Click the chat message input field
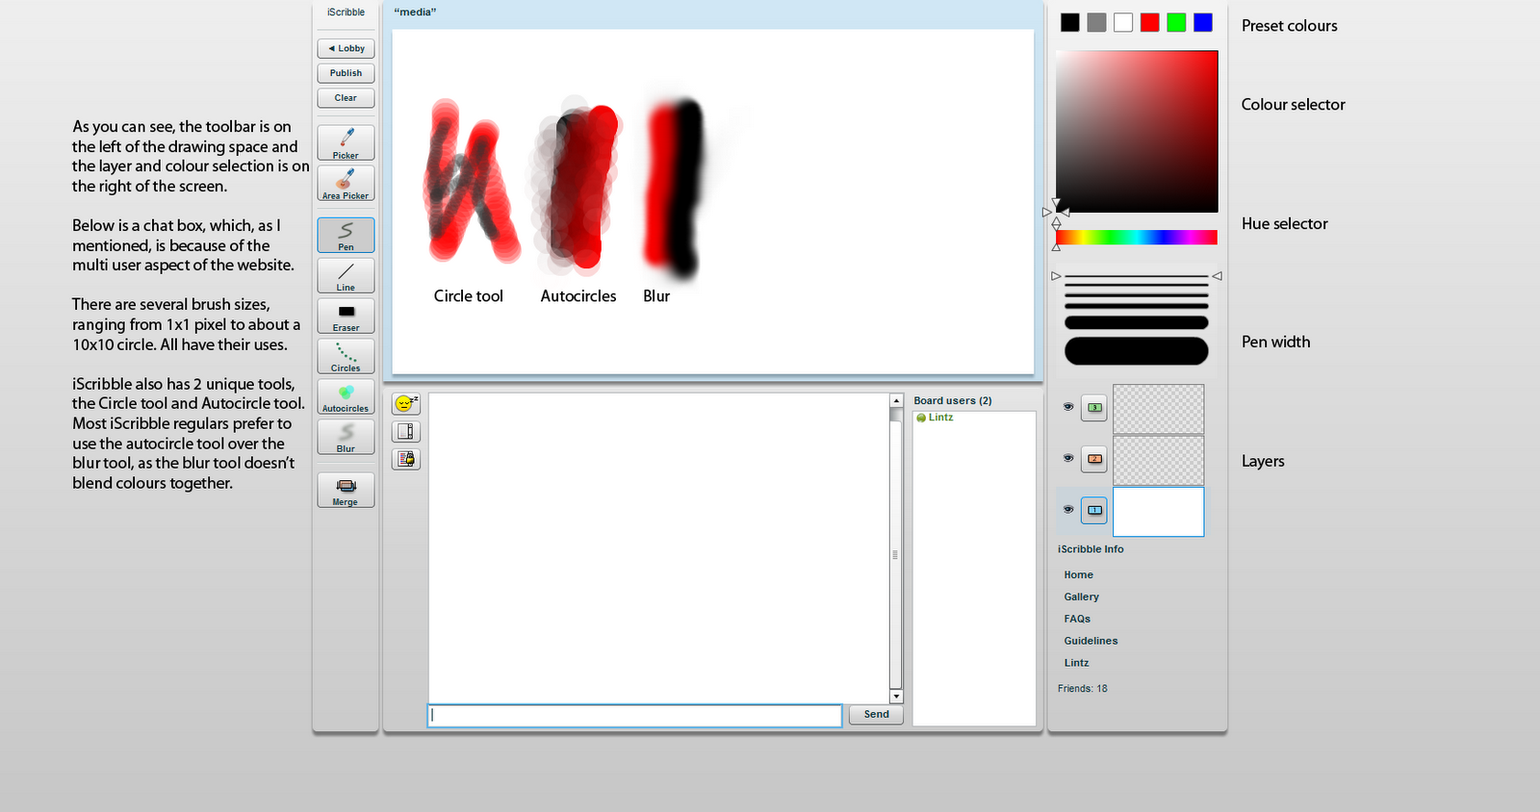 point(635,715)
